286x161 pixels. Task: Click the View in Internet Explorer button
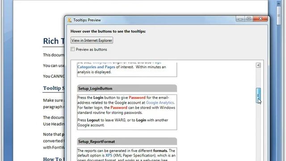coord(92,40)
